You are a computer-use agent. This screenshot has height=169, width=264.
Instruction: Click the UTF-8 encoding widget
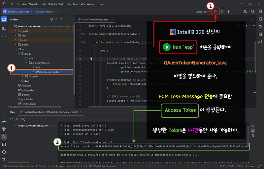pos(240,166)
